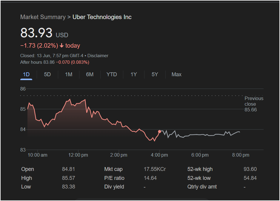Click the Market Summary breadcrumb link
280x201 pixels.
43,17
